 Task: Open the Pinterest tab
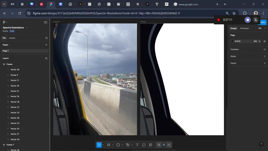click(41, 4)
